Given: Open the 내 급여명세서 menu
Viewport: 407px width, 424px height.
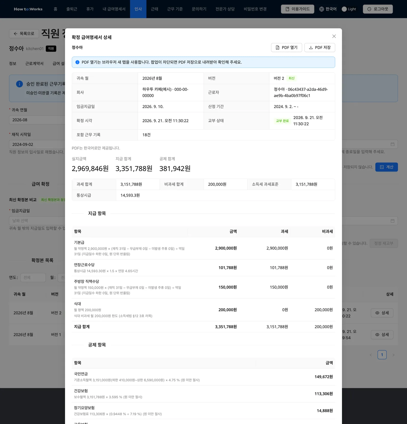Looking at the screenshot, I should point(114,9).
